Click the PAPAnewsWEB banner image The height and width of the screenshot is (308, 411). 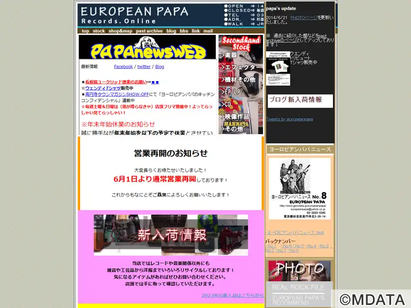147,47
